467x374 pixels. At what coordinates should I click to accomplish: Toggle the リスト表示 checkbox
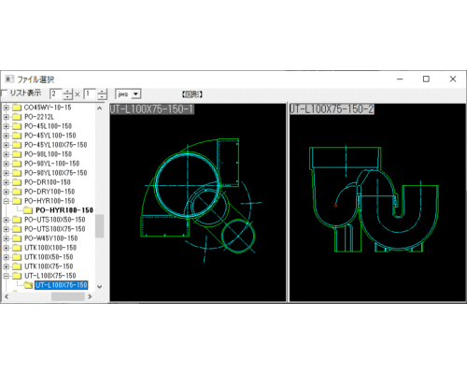[4, 93]
